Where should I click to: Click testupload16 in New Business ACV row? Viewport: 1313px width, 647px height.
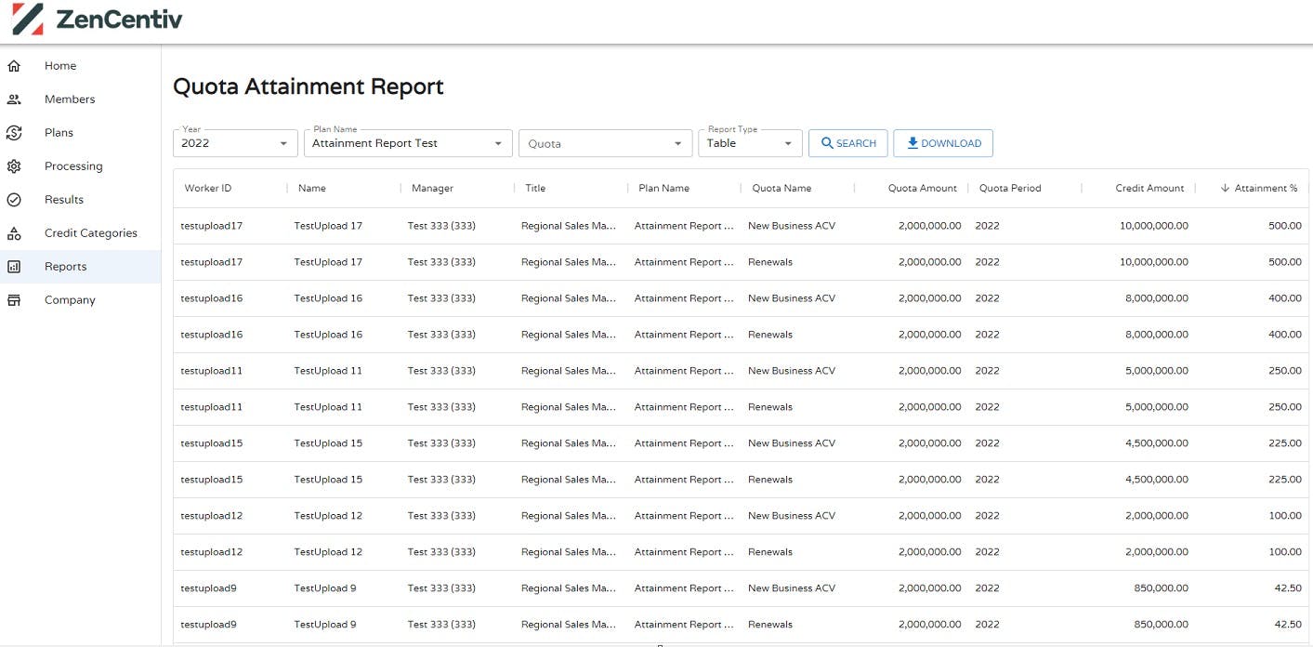(211, 298)
